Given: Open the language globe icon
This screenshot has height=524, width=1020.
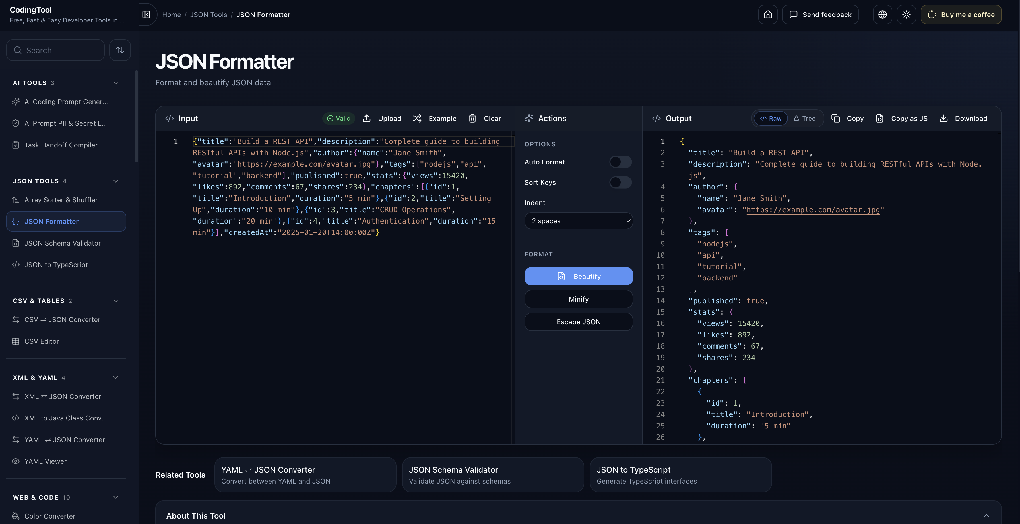Looking at the screenshot, I should (x=883, y=15).
